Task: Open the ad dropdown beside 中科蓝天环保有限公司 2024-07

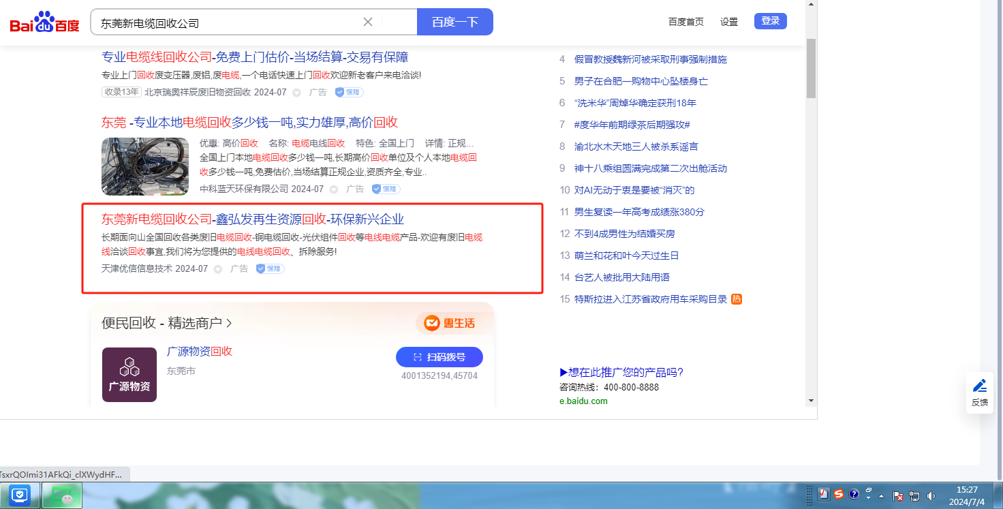Action: coord(334,189)
